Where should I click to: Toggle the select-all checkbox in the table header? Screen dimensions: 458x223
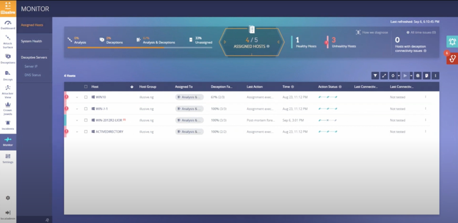coord(85,87)
